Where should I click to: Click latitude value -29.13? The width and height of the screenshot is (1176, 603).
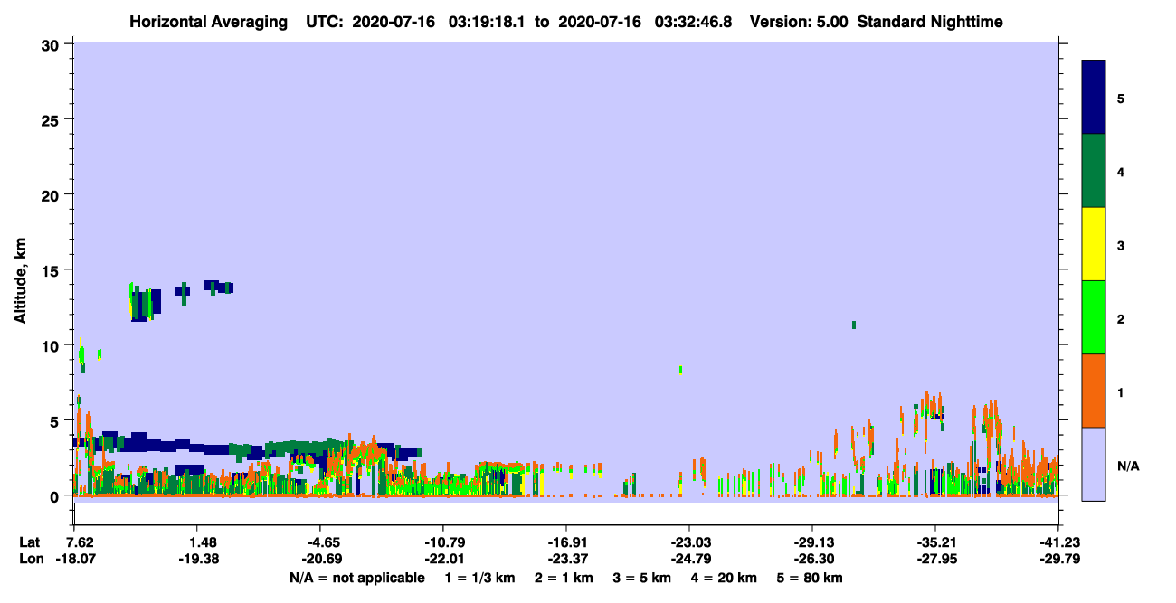pos(812,542)
